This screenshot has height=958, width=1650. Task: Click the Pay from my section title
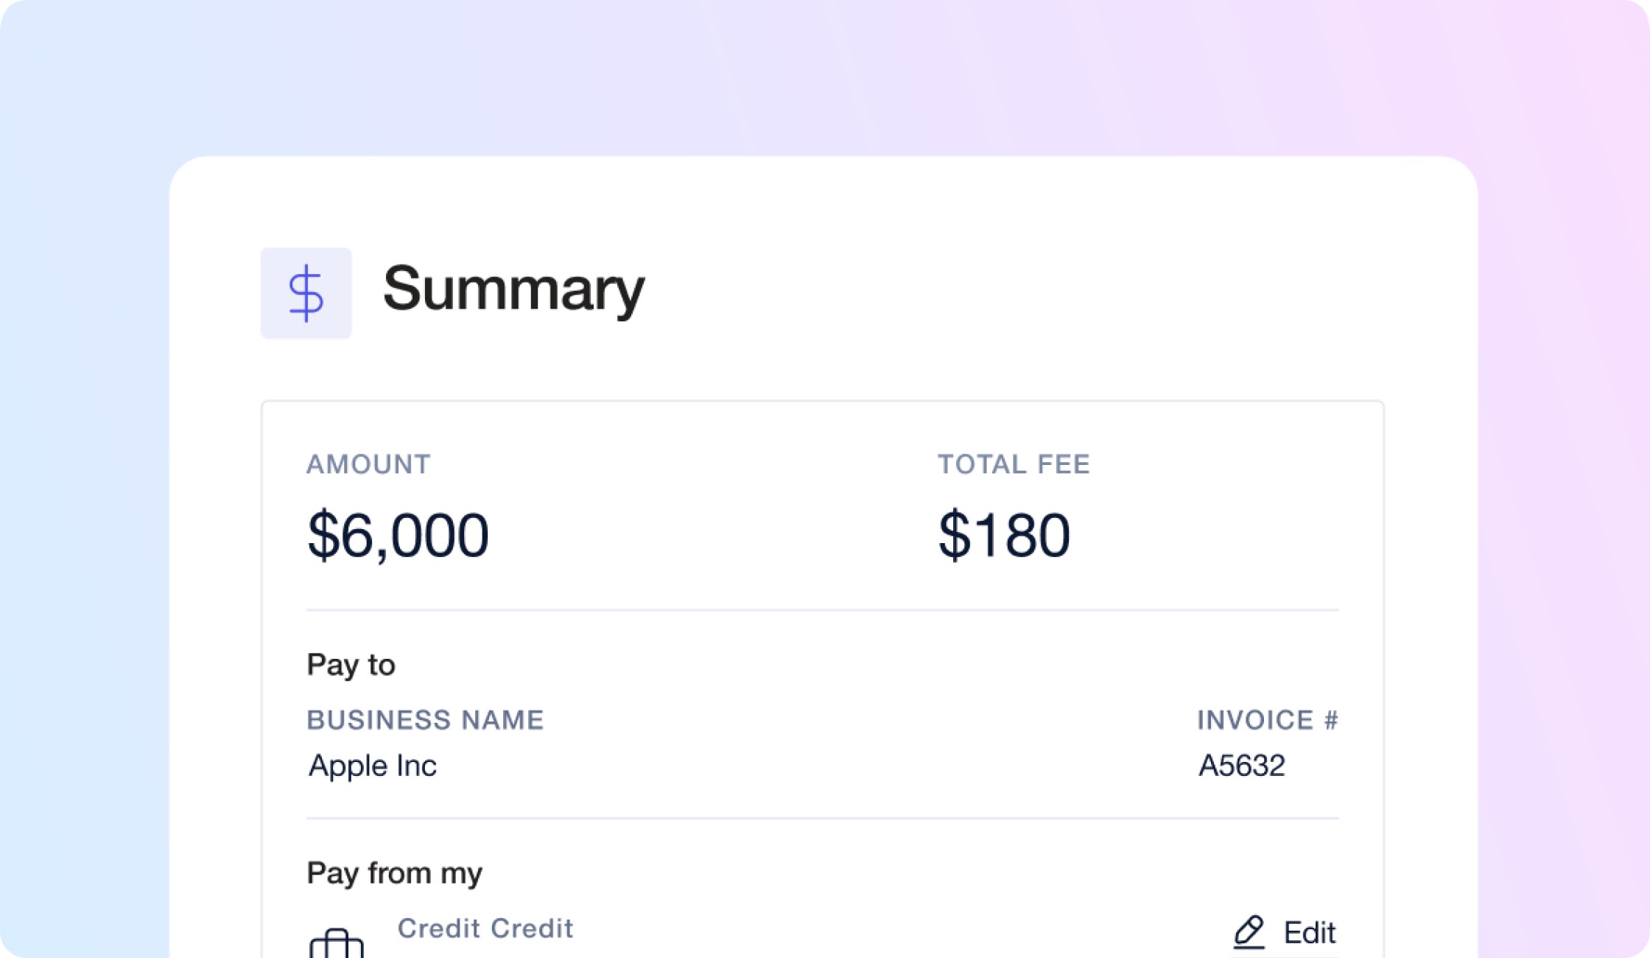[394, 873]
